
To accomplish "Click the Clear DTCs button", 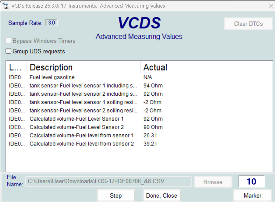I will coord(248,24).
